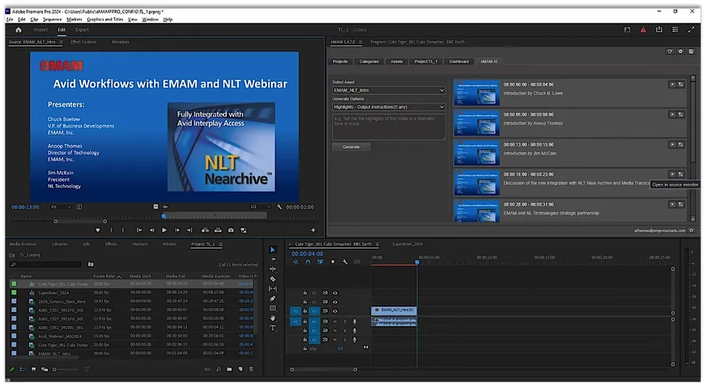Image resolution: width=707 pixels, height=384 pixels.
Task: Toggle V2 track output eye icon
Action: click(335, 302)
